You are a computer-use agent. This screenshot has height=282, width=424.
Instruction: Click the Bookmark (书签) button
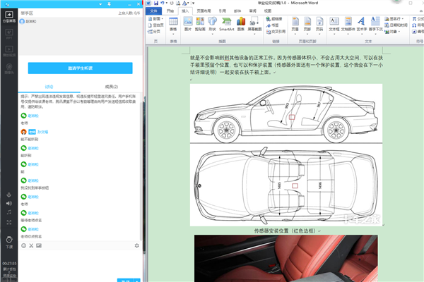pyautogui.click(x=272, y=25)
